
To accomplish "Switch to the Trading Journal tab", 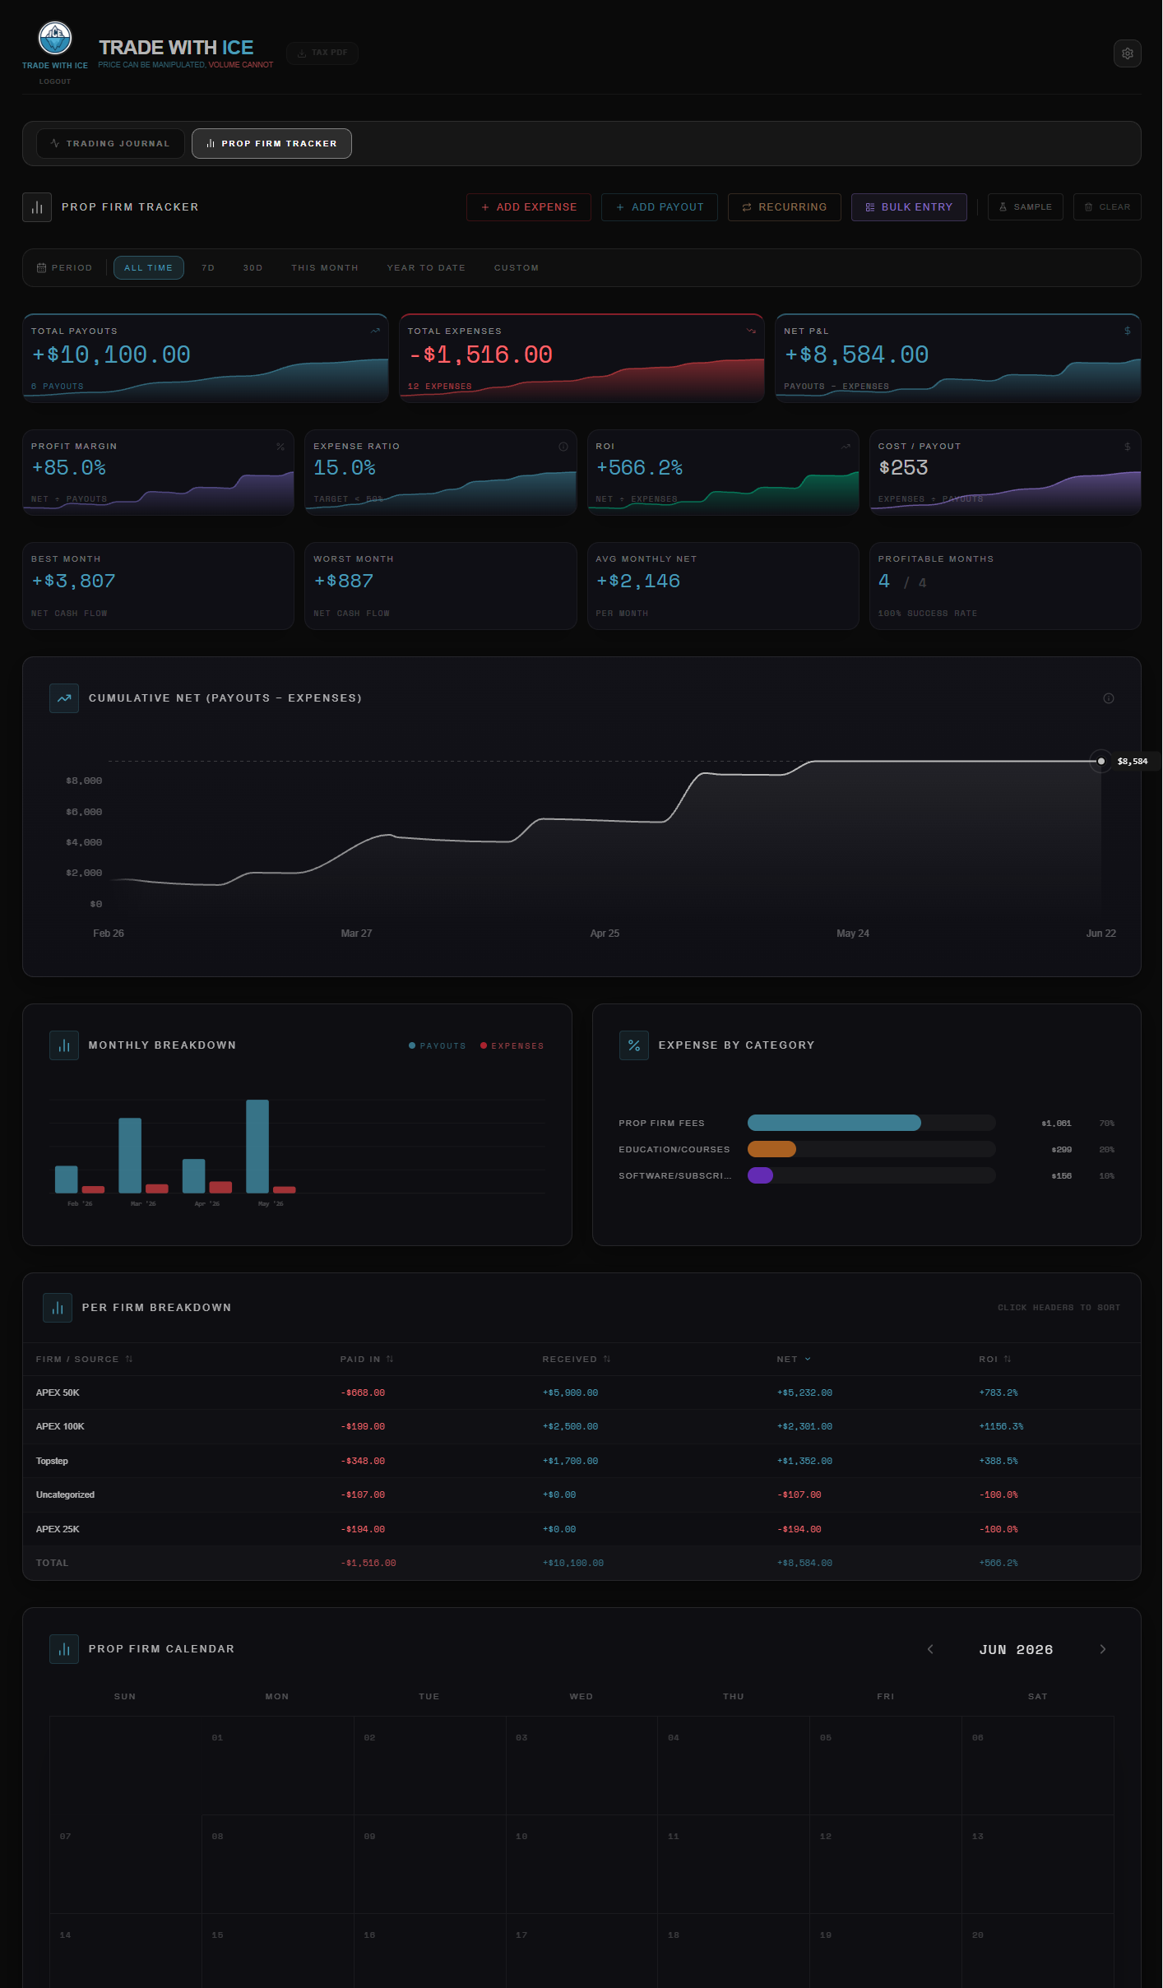I will tap(110, 143).
